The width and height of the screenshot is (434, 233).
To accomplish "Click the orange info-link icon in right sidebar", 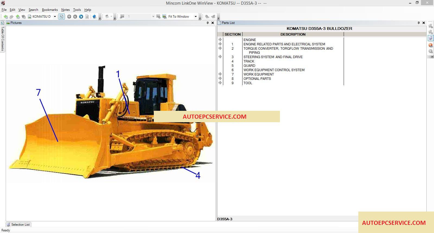I will pyautogui.click(x=430, y=45).
